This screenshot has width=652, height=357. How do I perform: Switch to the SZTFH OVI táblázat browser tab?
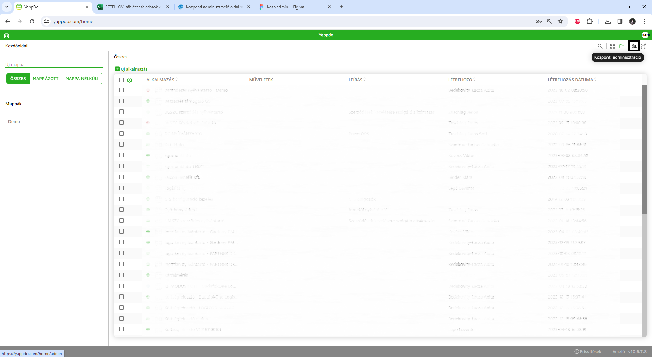click(x=133, y=7)
